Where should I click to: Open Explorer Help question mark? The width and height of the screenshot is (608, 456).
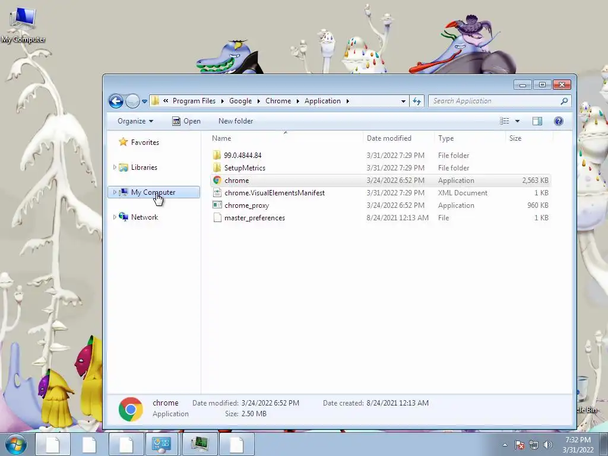click(558, 121)
